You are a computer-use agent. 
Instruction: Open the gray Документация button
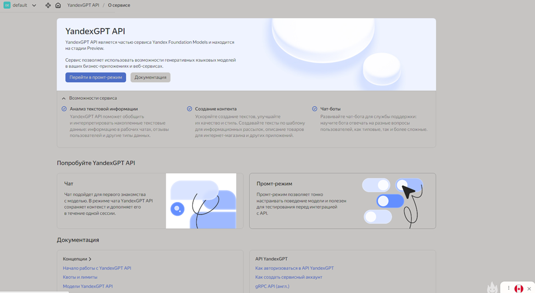pyautogui.click(x=150, y=77)
